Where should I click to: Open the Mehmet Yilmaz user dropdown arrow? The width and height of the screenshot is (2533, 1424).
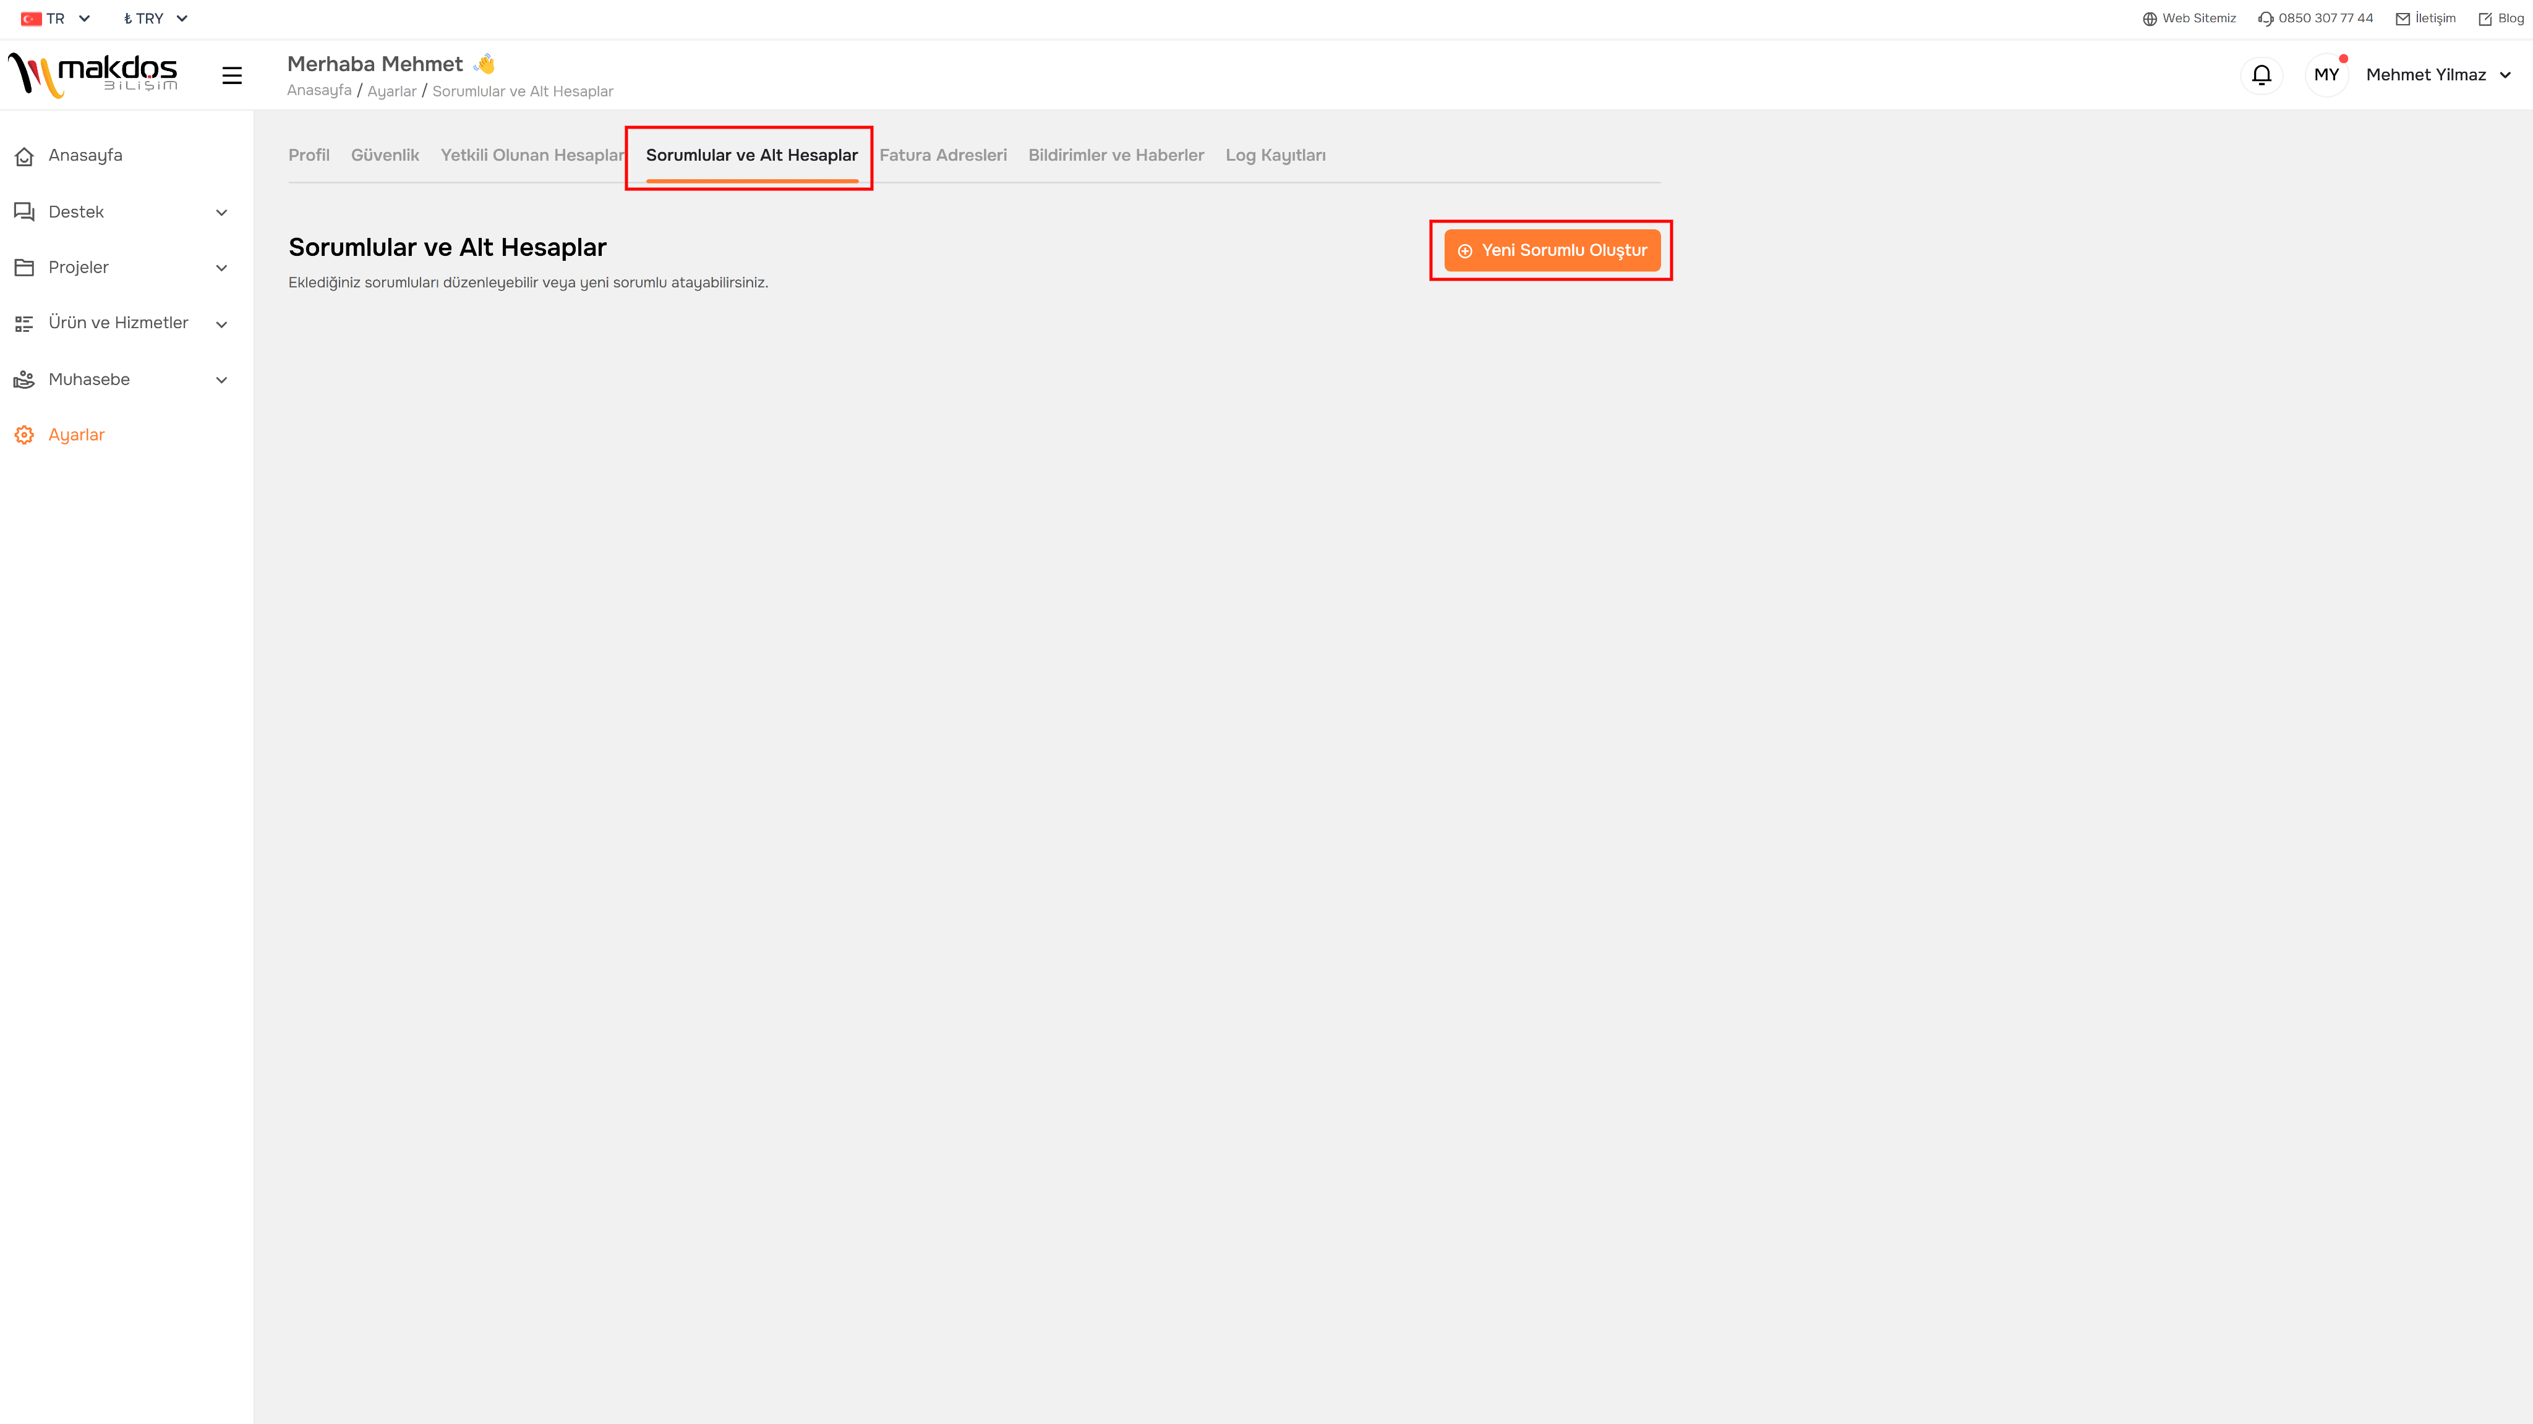click(x=2505, y=75)
